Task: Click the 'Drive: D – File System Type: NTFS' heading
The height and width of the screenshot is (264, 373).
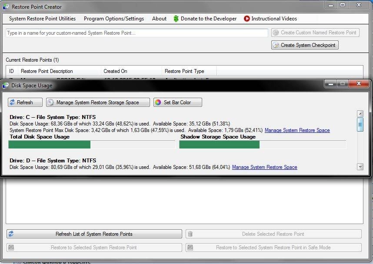Action: pyautogui.click(x=53, y=160)
